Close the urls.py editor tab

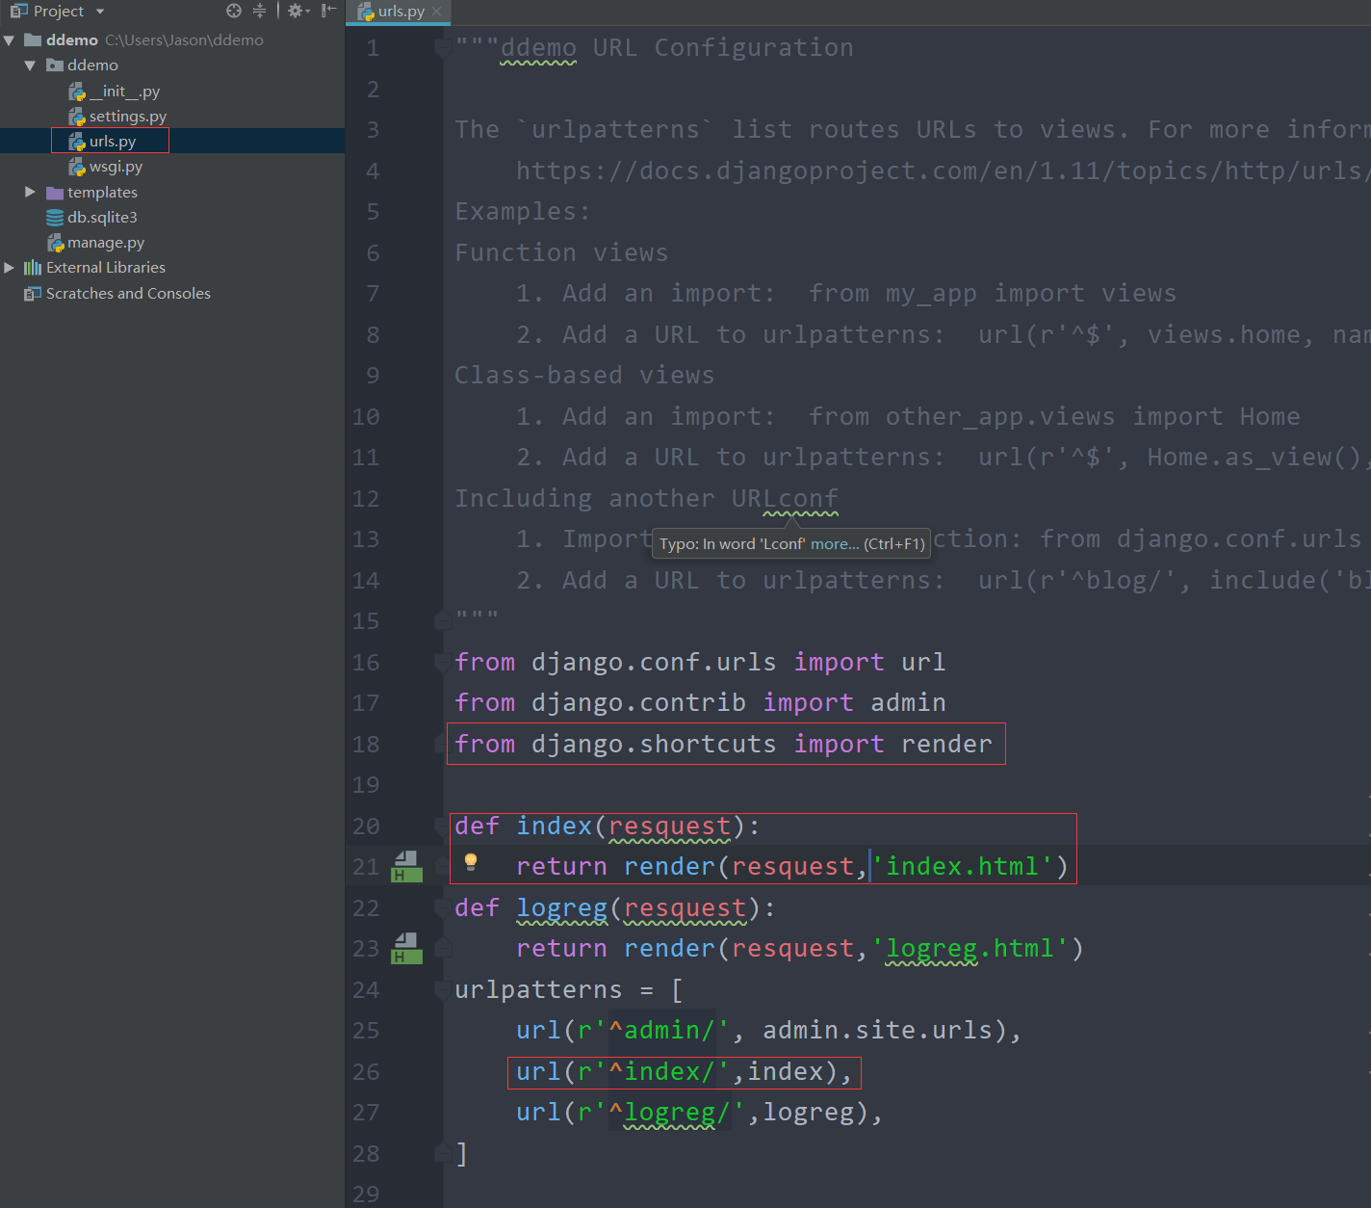coord(437,12)
